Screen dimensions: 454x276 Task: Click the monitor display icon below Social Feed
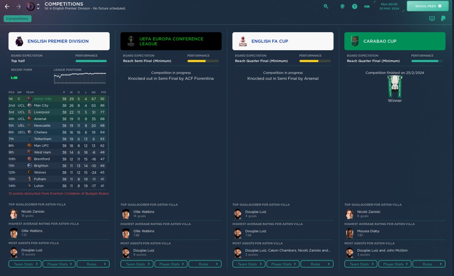point(432,18)
